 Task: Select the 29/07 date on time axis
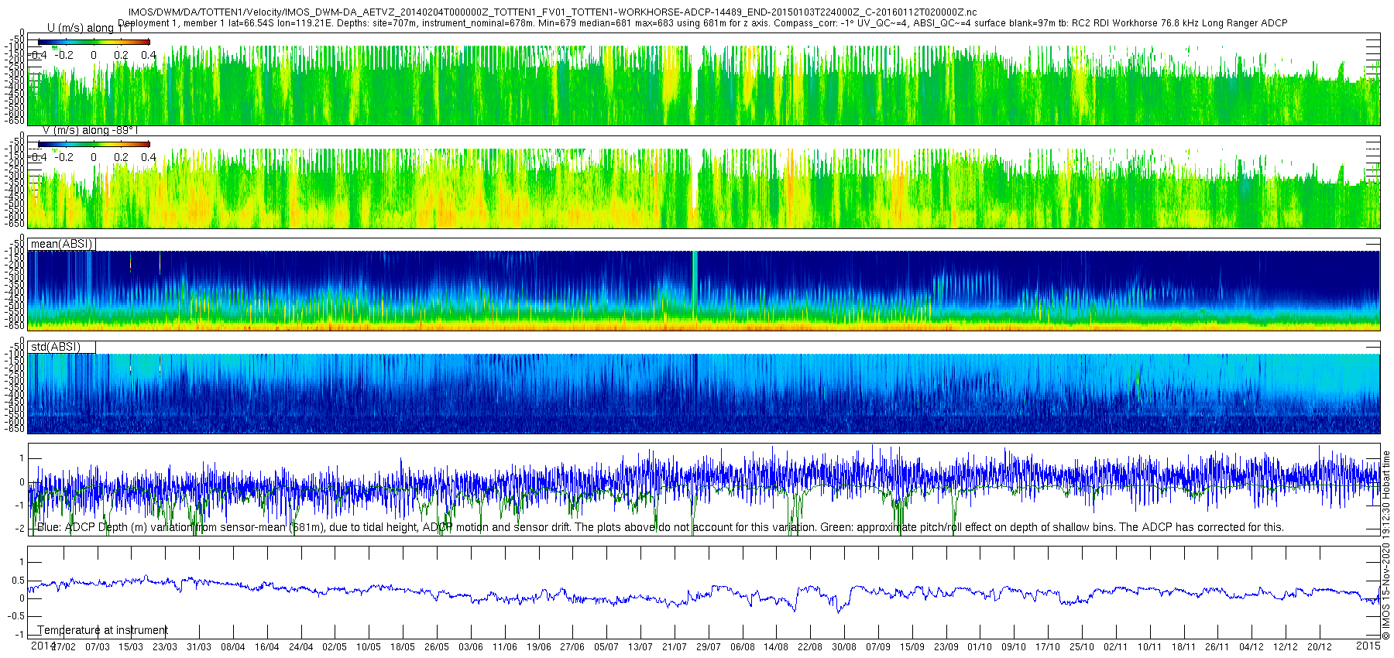coord(709,647)
